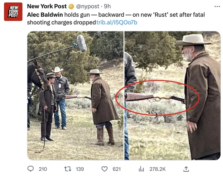Click the 278.2K views count
This screenshot has width=223, height=176.
(158, 169)
